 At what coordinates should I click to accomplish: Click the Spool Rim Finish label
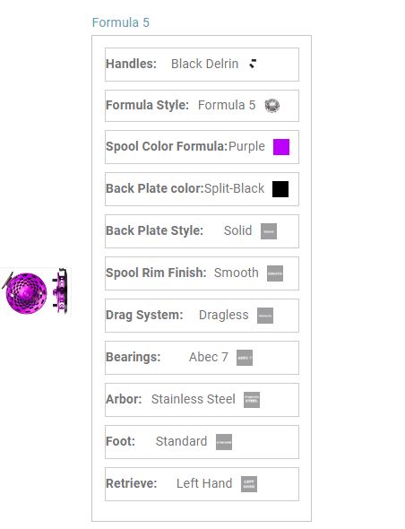click(x=156, y=273)
